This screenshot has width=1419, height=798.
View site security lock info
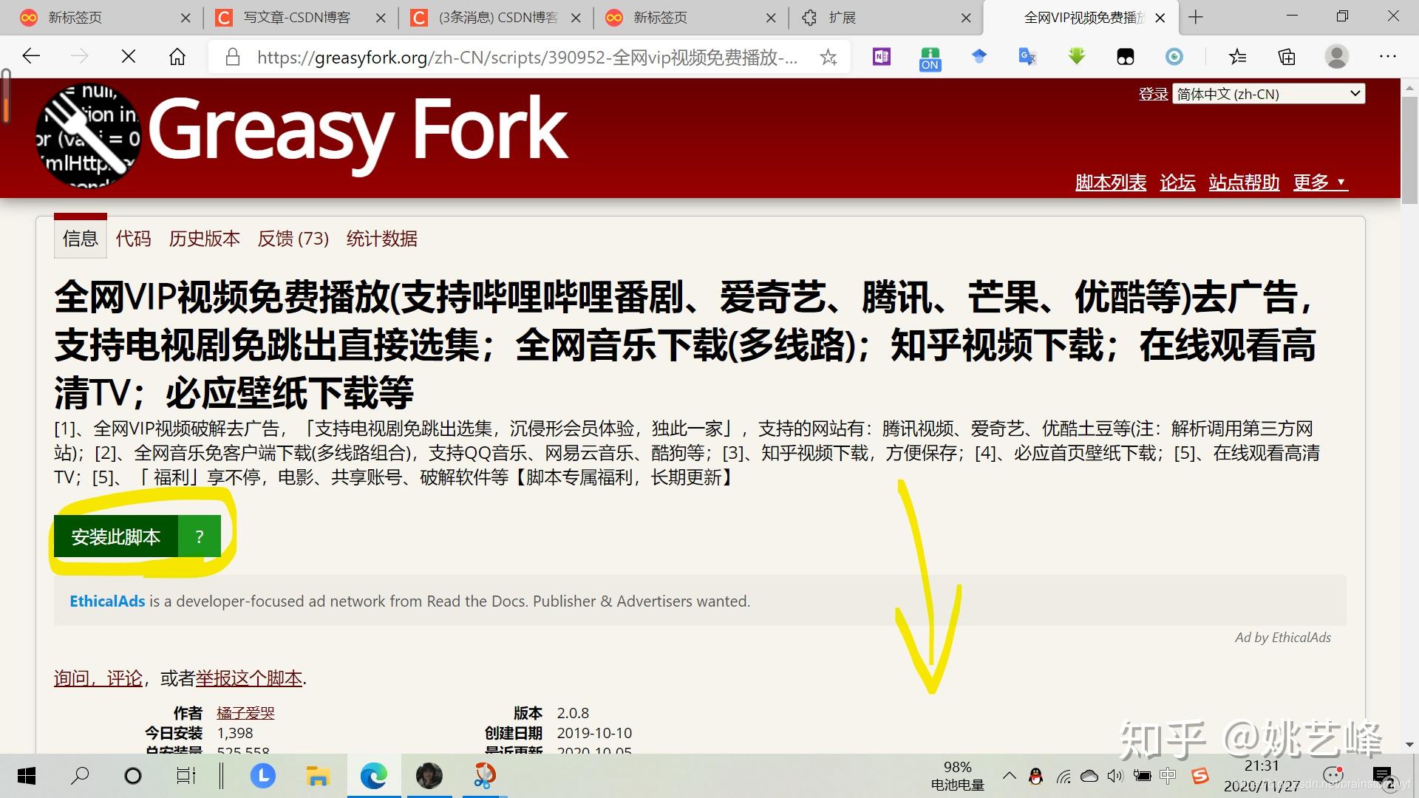tap(233, 57)
